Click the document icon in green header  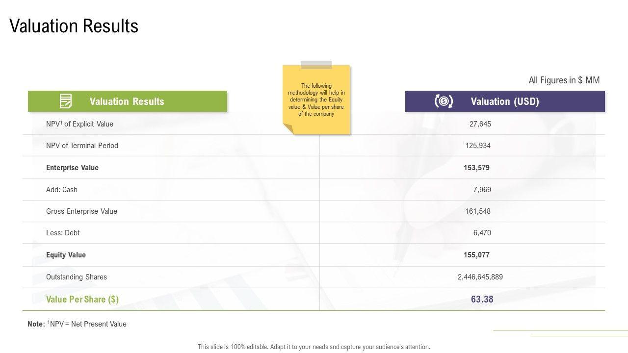66,101
